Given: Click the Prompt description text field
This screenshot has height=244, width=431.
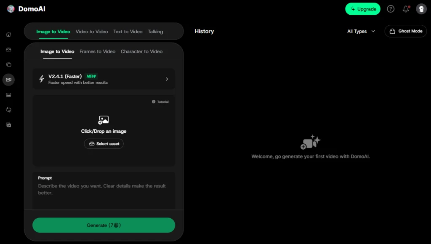Looking at the screenshot, I should (104, 190).
